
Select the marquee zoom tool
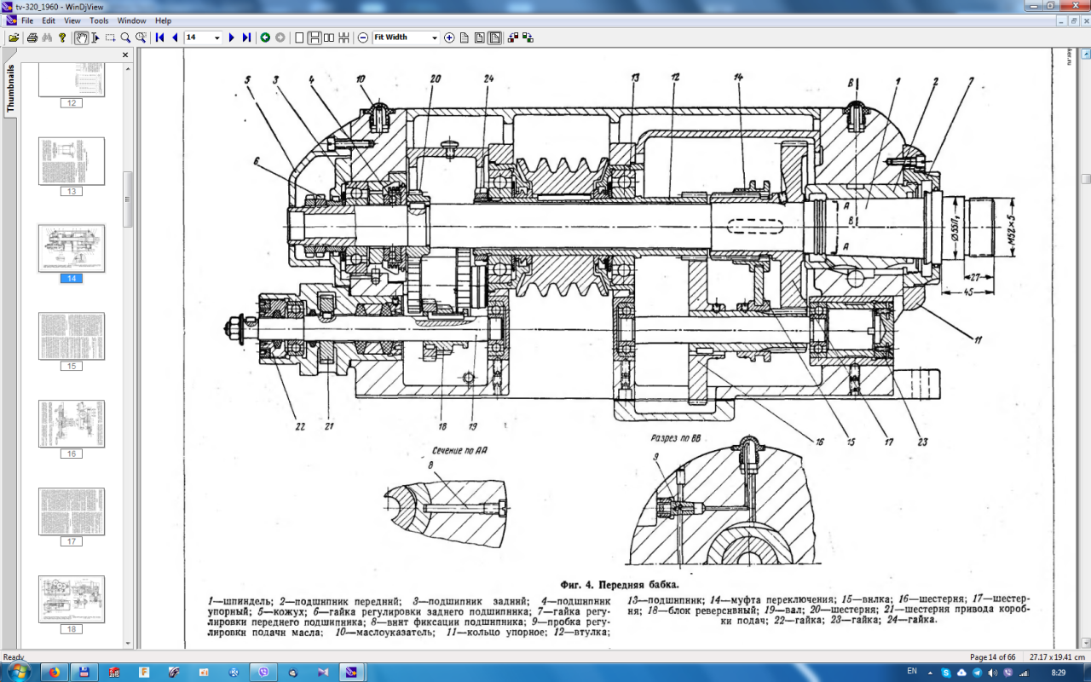(x=141, y=38)
